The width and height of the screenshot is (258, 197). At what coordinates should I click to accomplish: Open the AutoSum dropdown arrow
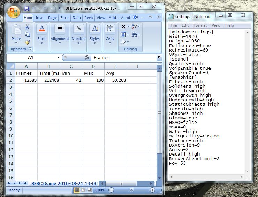point(128,26)
